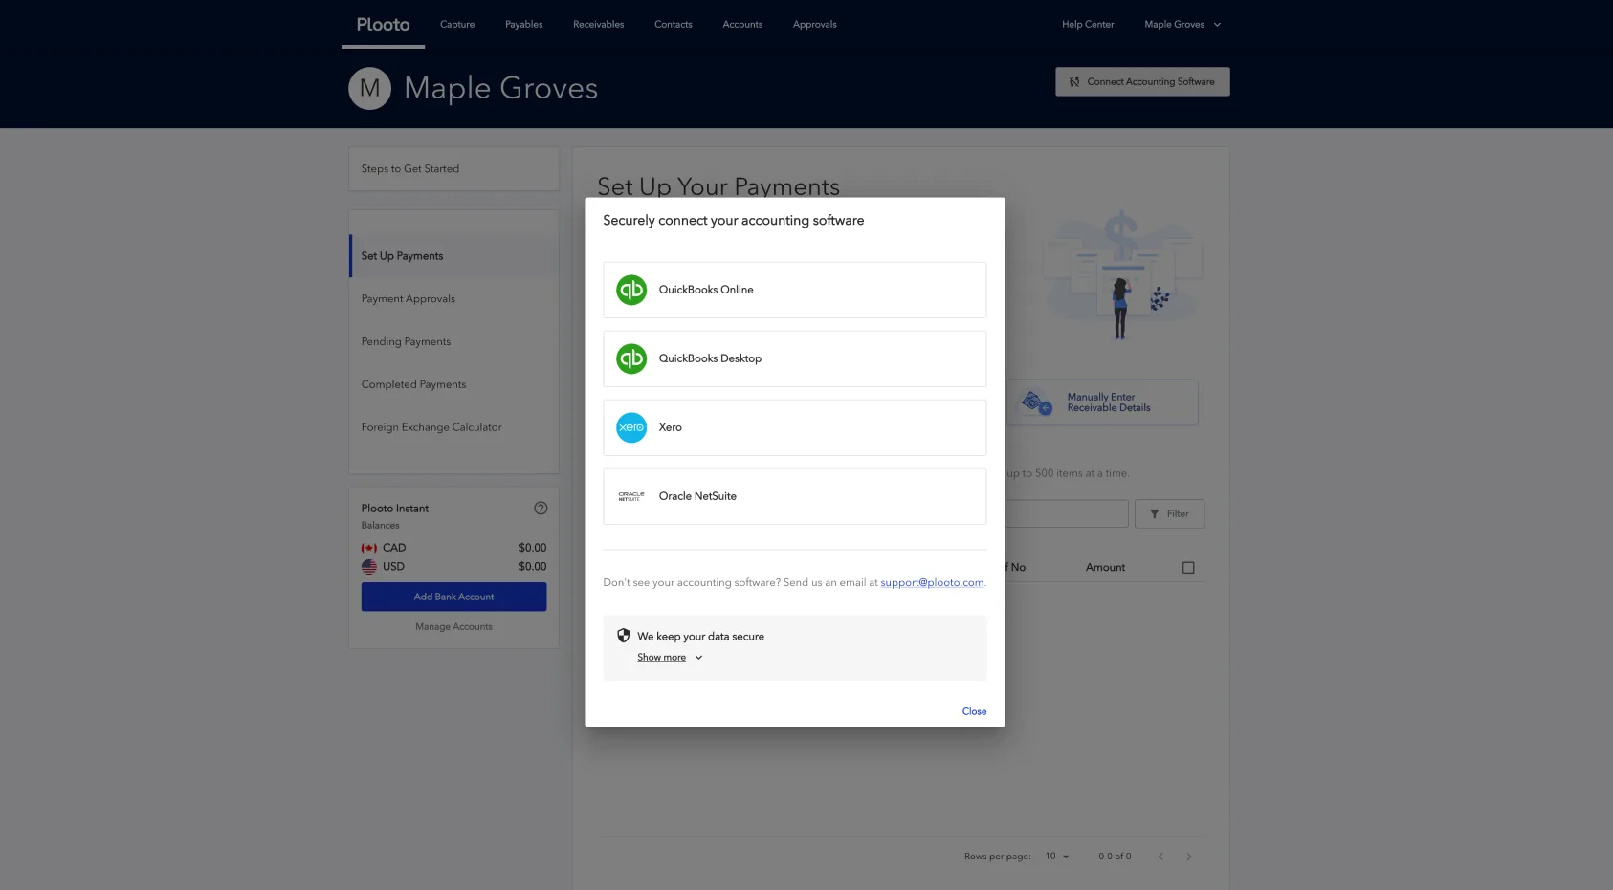Click the US flag icon beside USD
This screenshot has width=1613, height=890.
tap(369, 567)
